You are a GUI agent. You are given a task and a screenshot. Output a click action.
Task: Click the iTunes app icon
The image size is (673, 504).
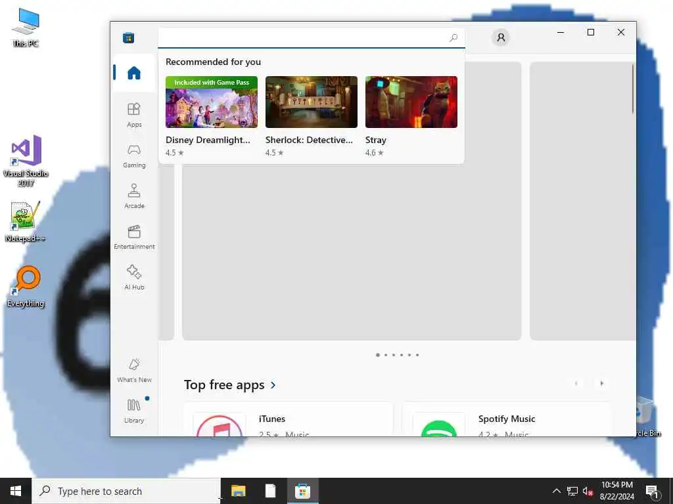220,425
